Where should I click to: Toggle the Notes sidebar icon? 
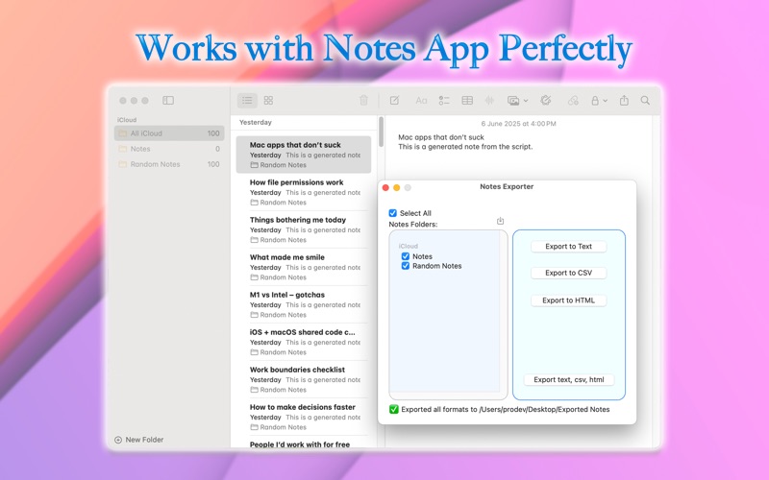(168, 101)
